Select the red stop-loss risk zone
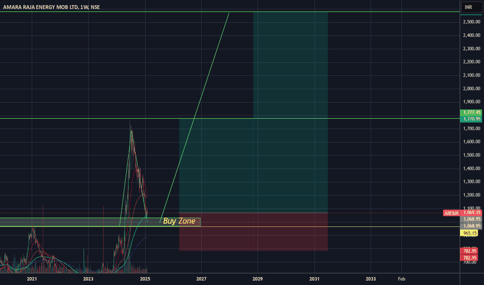484x285 pixels. pyautogui.click(x=253, y=232)
